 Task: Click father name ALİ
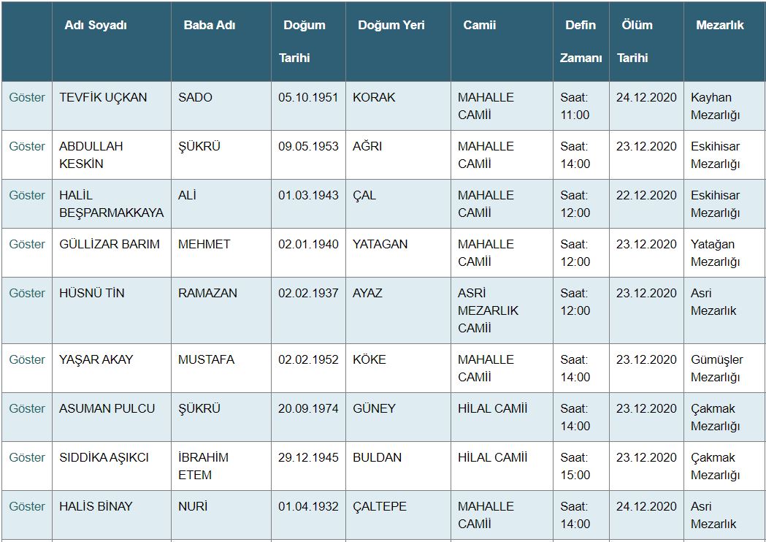[187, 195]
